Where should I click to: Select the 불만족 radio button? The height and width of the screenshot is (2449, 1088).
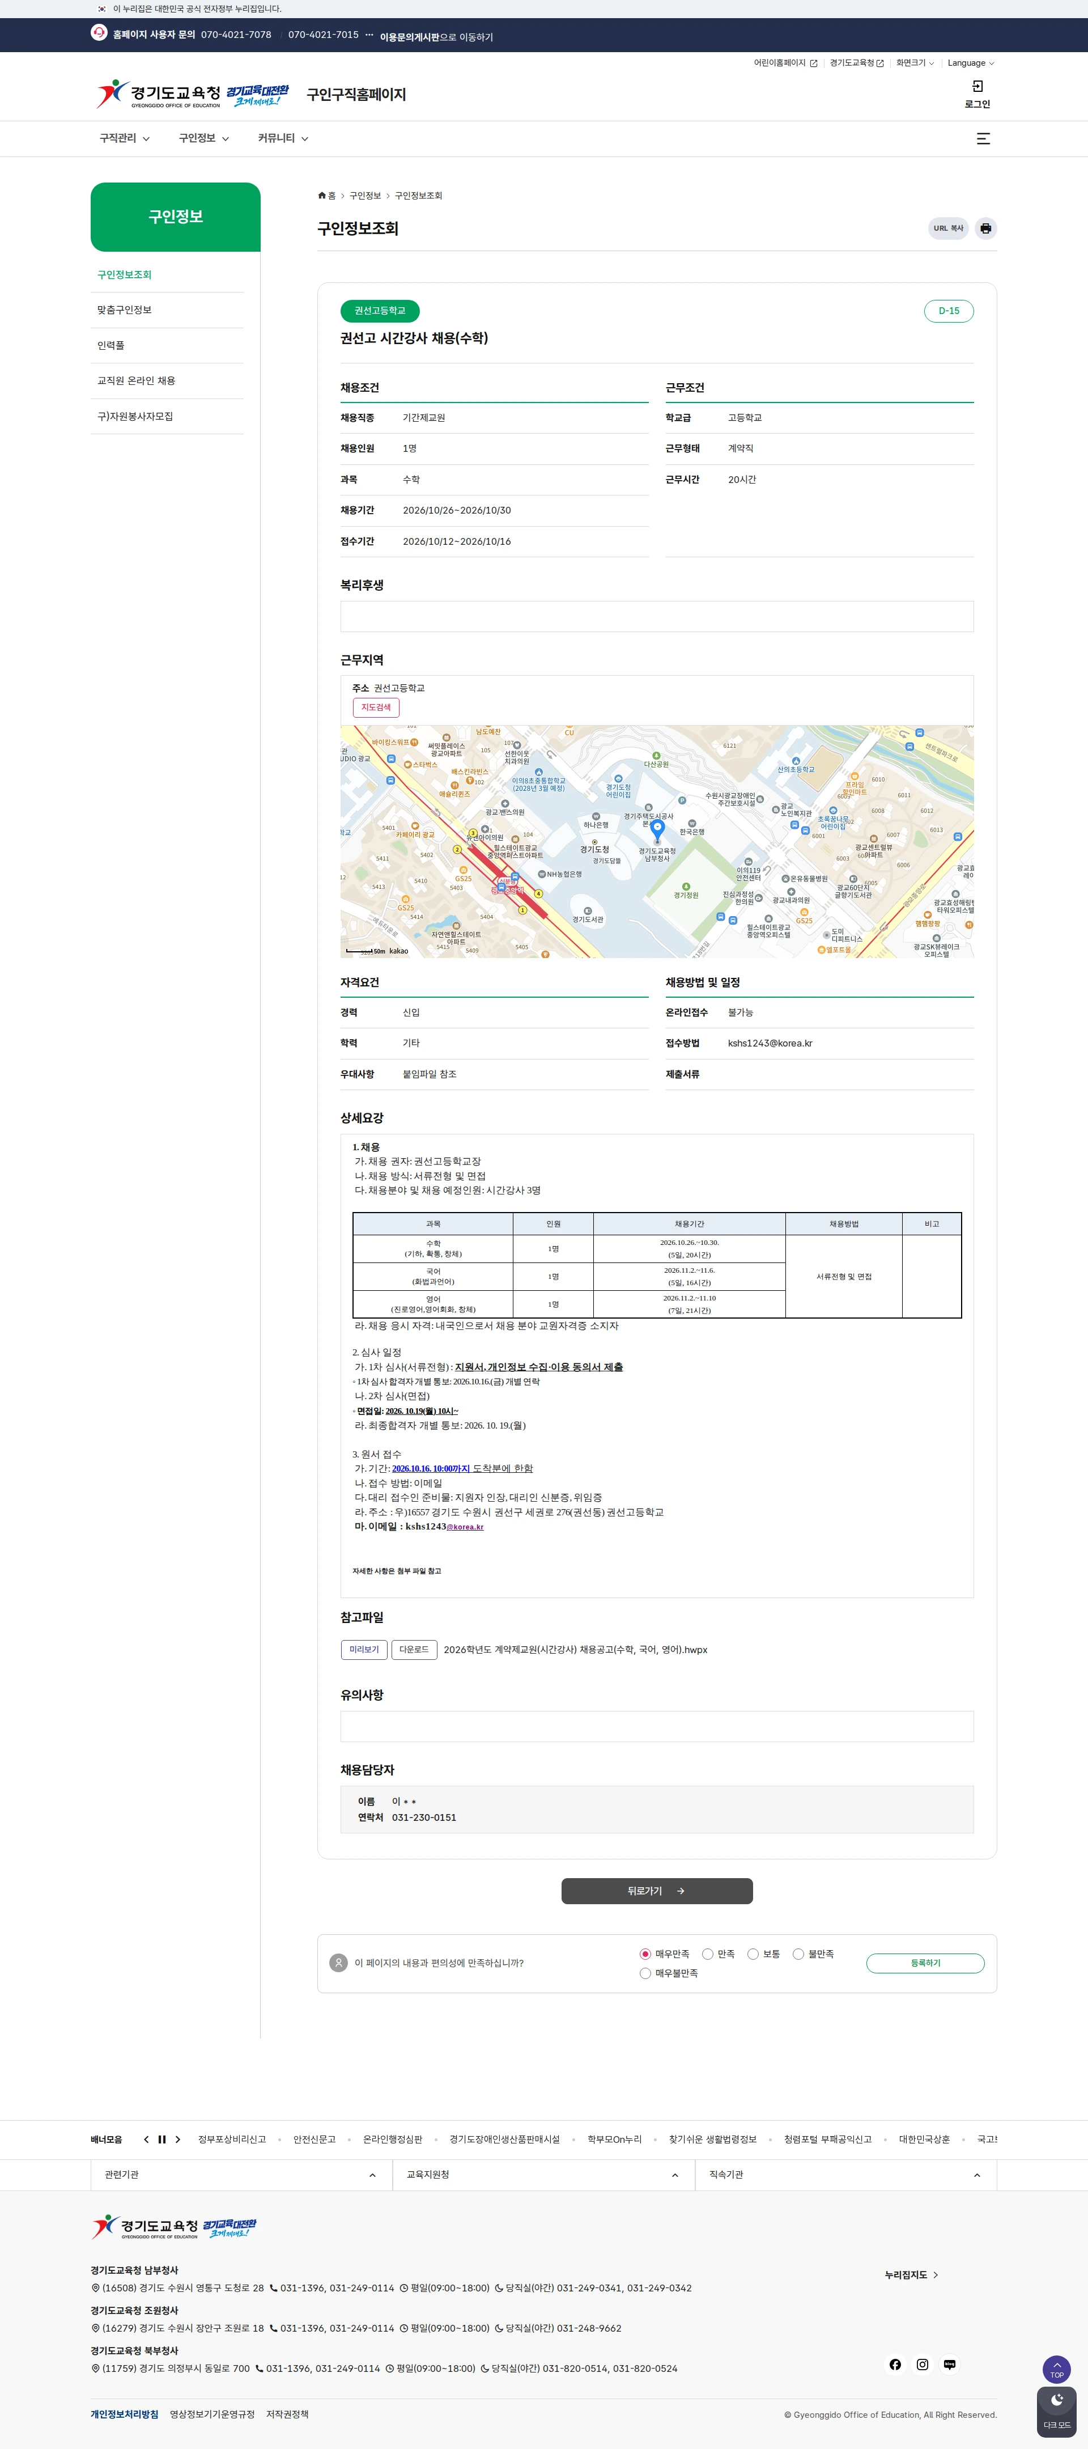tap(798, 1954)
